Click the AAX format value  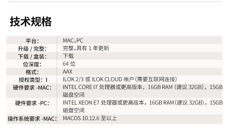[67, 72]
